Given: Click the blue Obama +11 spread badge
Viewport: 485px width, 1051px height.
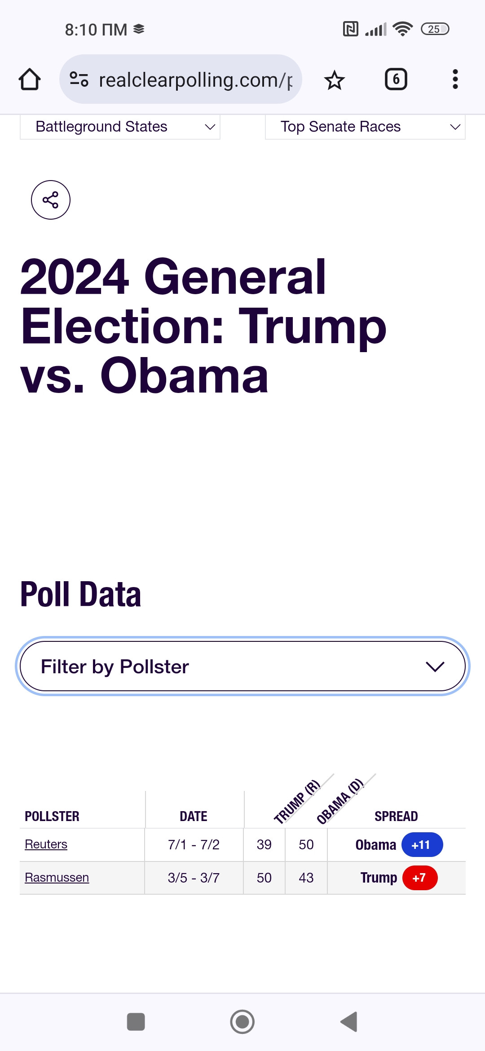Looking at the screenshot, I should point(422,845).
